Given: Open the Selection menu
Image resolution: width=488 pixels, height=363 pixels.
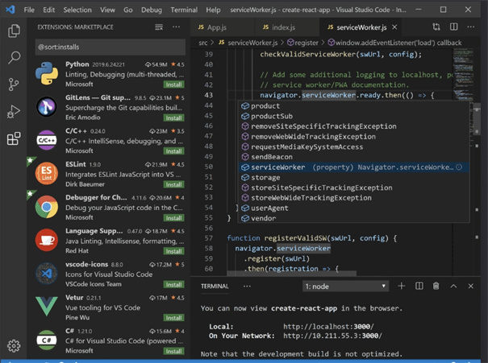Looking at the screenshot, I should (77, 10).
